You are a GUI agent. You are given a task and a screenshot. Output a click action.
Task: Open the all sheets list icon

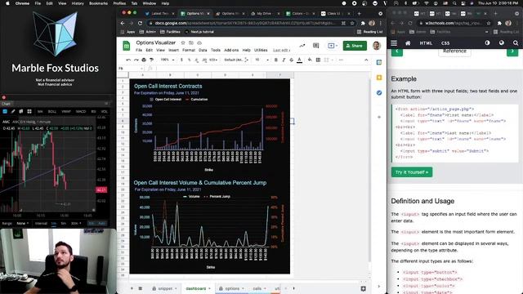[141, 288]
